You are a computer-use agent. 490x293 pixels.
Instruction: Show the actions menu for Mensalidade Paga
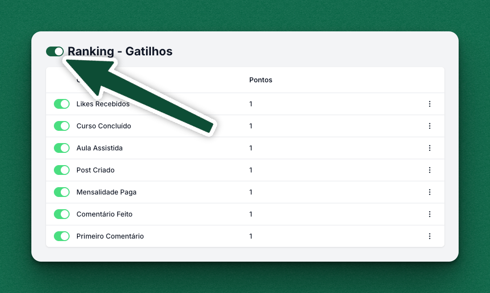pyautogui.click(x=430, y=192)
